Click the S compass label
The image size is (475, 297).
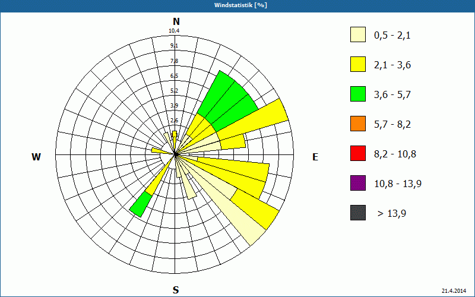pos(176,290)
